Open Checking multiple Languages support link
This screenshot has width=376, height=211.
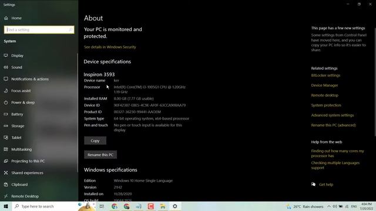(x=335, y=165)
